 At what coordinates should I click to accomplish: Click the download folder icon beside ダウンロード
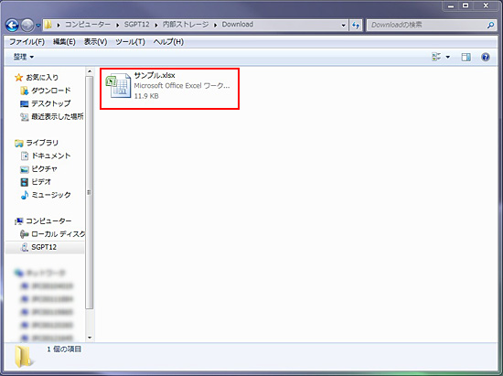coord(25,91)
